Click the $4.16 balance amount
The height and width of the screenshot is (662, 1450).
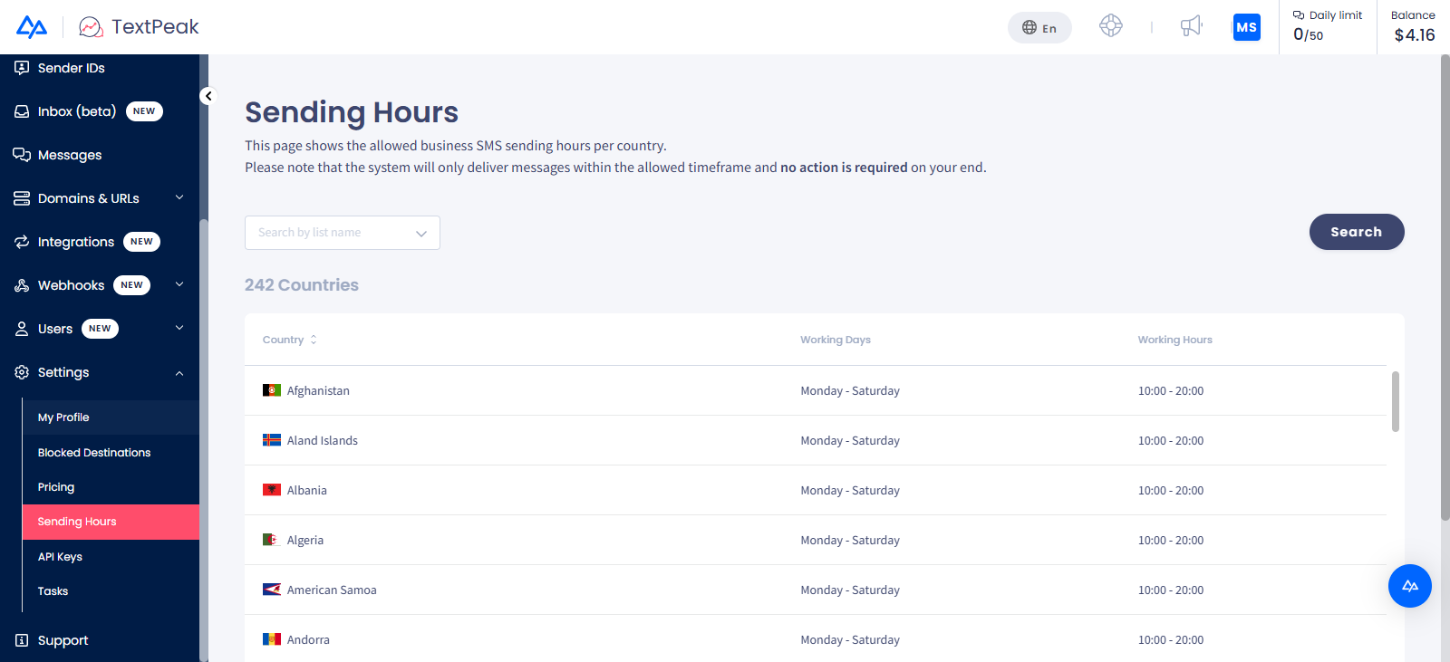click(x=1415, y=35)
